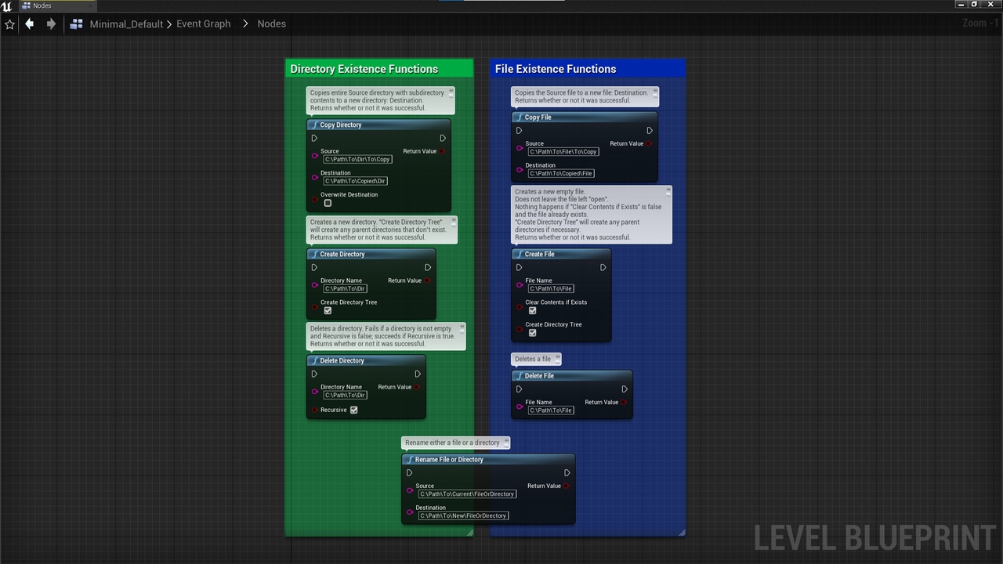Click Rename File or Directory exec output pin
Viewport: 1003px width, 564px height.
pyautogui.click(x=567, y=472)
